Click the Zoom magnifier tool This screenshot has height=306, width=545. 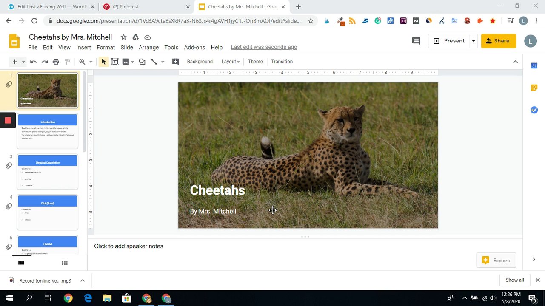coord(83,62)
